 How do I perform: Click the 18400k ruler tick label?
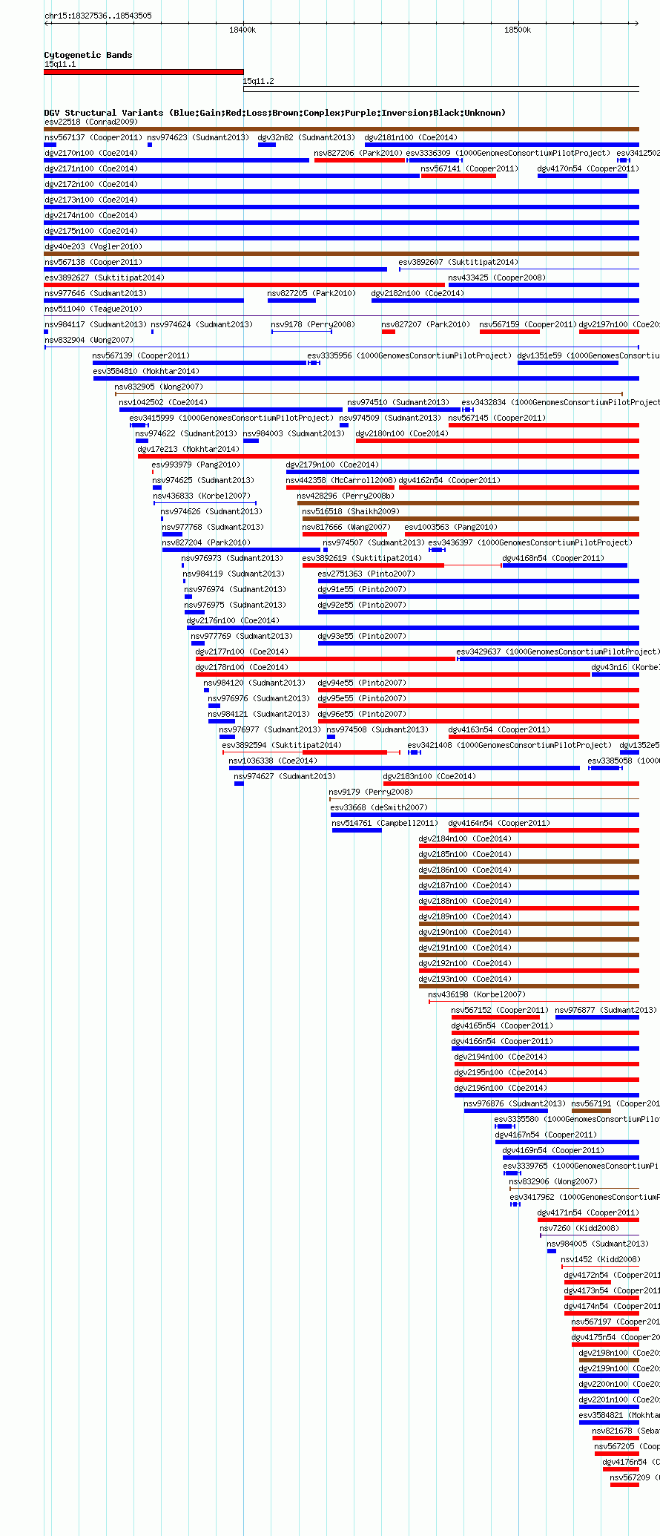(242, 30)
